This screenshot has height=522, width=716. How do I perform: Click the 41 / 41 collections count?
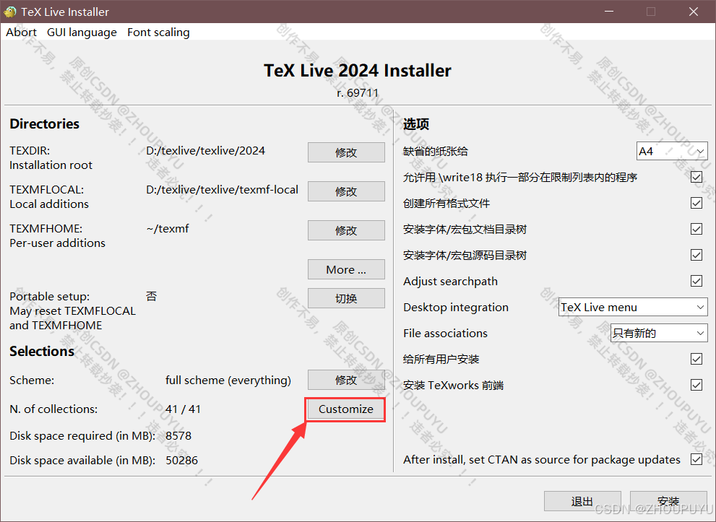(183, 409)
